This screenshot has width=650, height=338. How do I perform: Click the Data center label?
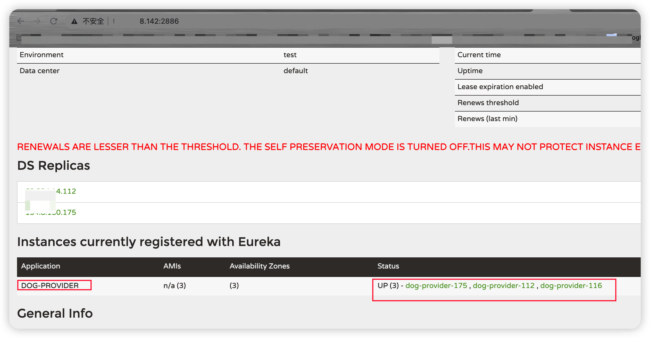point(39,71)
